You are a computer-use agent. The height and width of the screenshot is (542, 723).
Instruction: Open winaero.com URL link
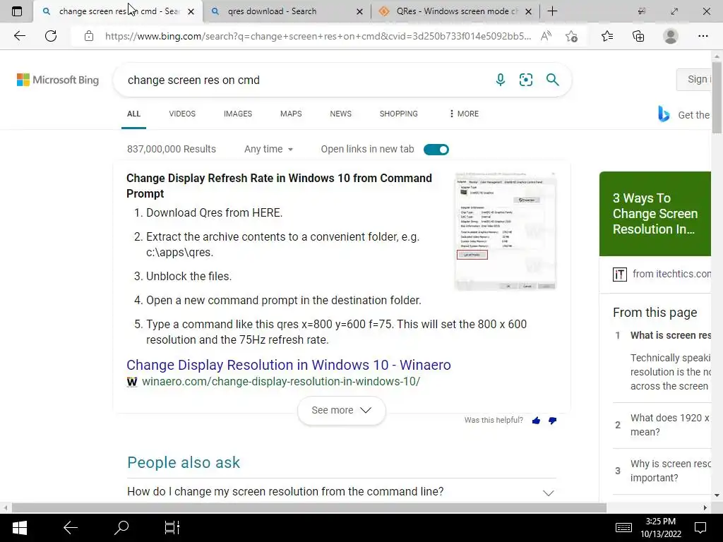[281, 382]
